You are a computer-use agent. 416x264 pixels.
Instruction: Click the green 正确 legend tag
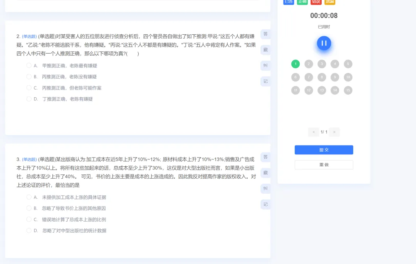pos(302,2)
